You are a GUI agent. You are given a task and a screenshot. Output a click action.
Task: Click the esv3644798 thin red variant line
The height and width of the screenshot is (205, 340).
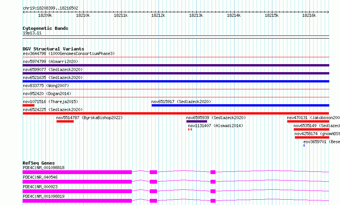point(176,57)
